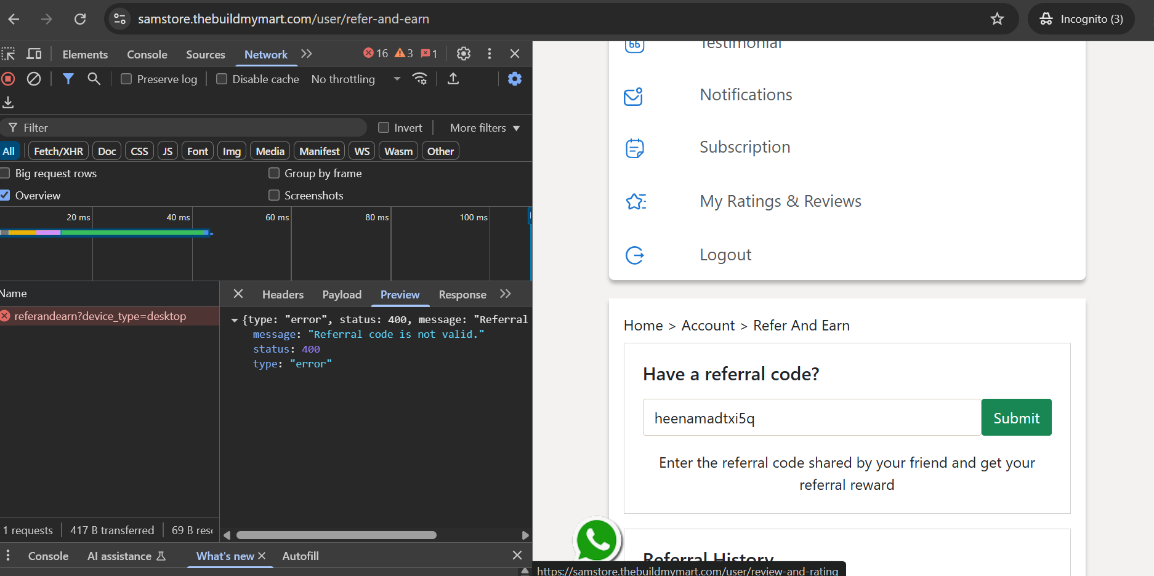The image size is (1154, 576).
Task: Open the Sources panel tab
Action: click(206, 54)
